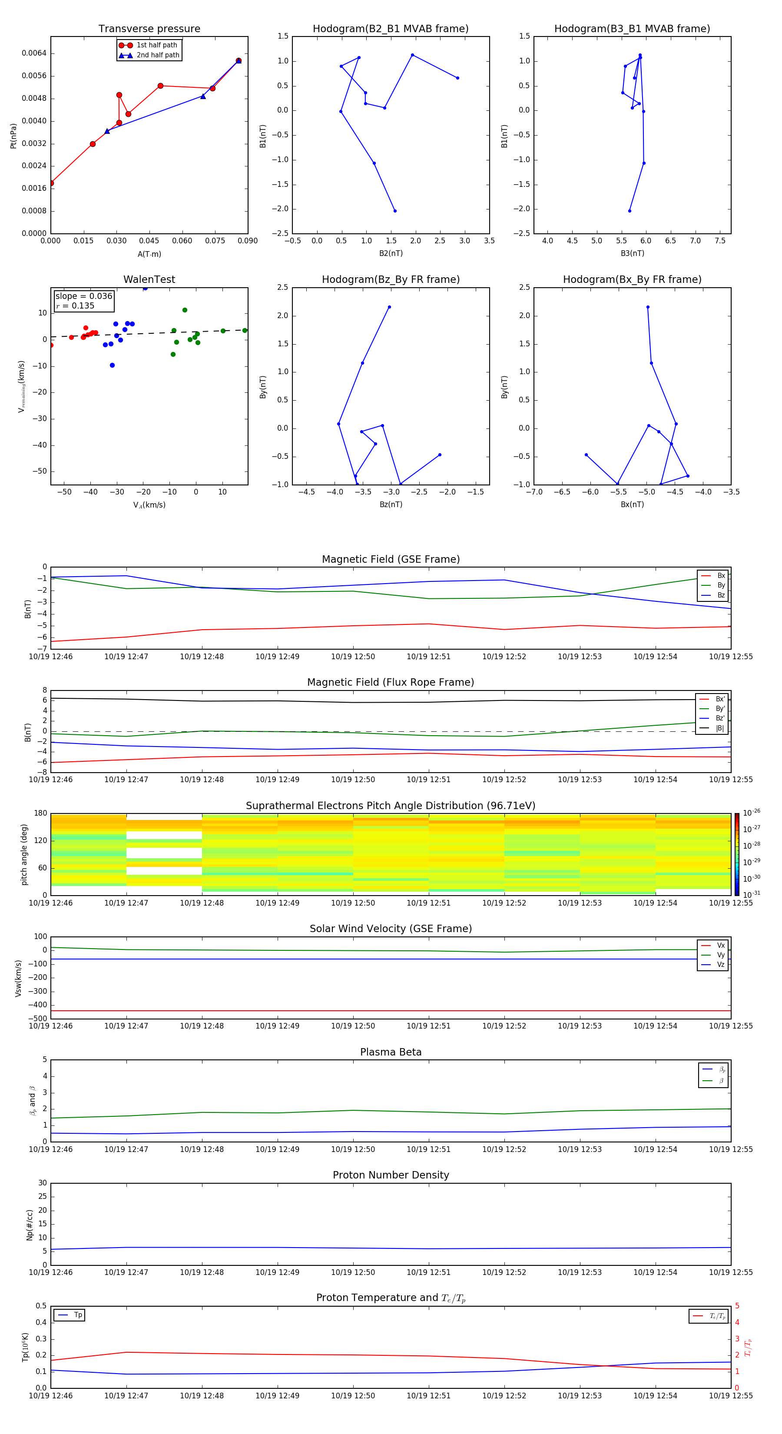Click the "Hodogram(B2_B1 MVAB frame)" title

[391, 29]
